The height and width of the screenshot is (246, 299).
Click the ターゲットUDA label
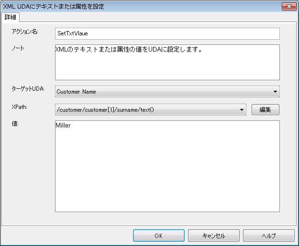click(28, 88)
